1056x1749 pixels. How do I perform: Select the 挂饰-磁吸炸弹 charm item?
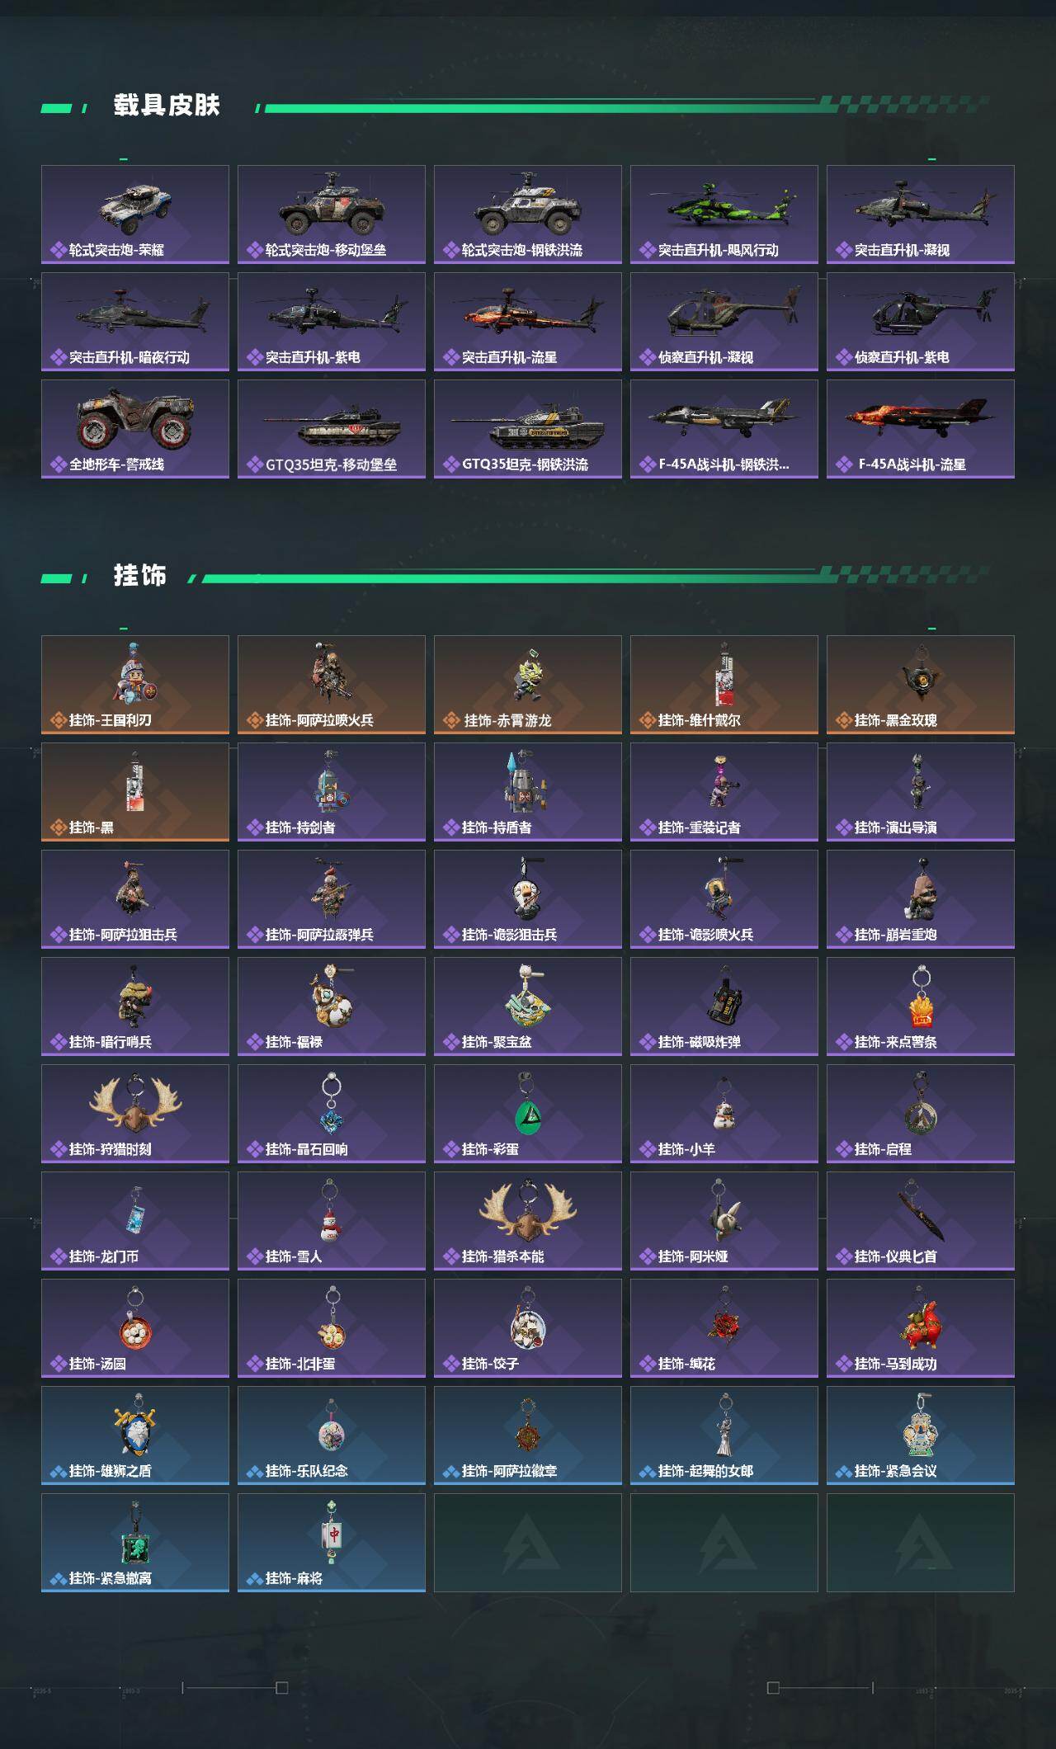(724, 1006)
